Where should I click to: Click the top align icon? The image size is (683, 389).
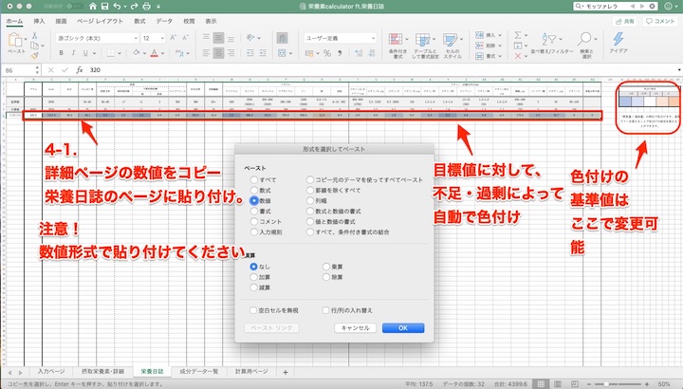click(x=207, y=38)
